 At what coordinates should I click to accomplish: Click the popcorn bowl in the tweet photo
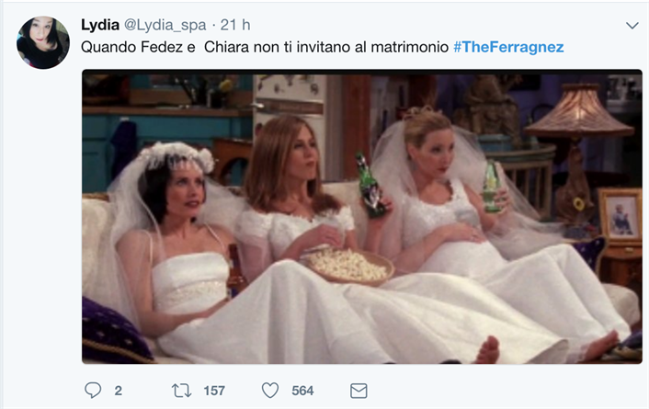point(349,266)
